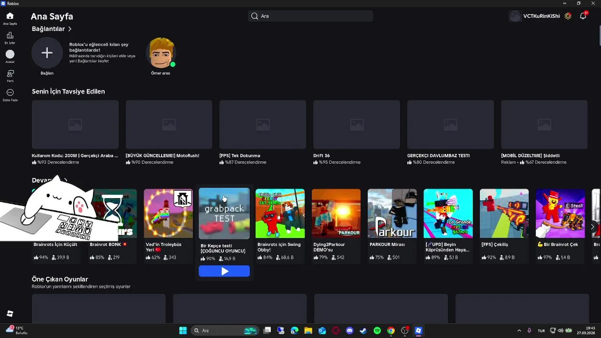Click the Drift 36 placeholder thumbnail
The height and width of the screenshot is (338, 601).
(356, 124)
